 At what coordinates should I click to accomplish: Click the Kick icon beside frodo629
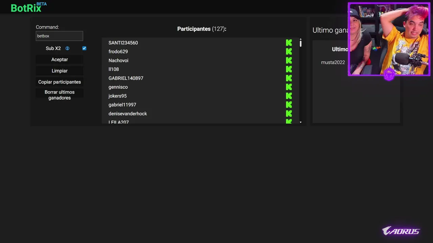289,52
